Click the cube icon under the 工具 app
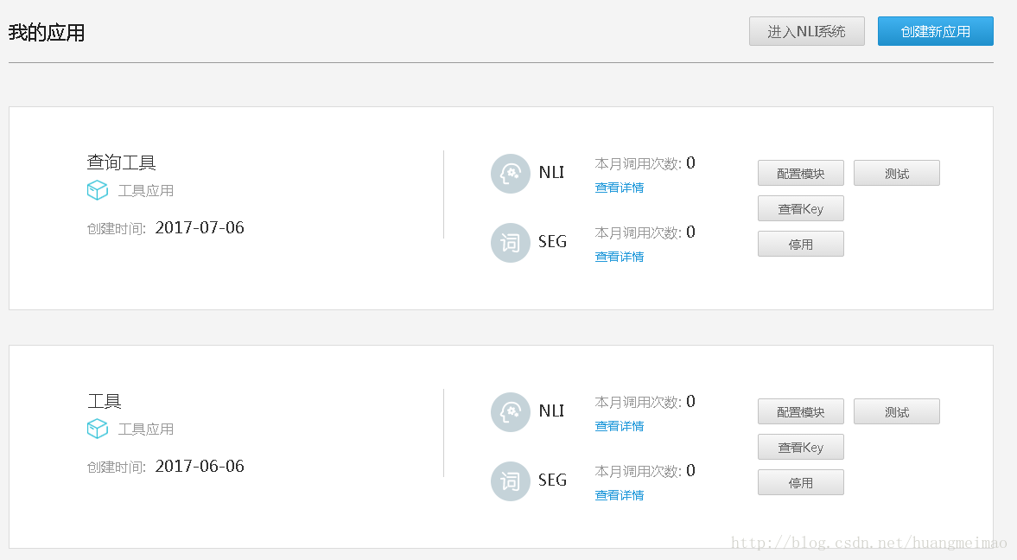1017x560 pixels. point(98,429)
